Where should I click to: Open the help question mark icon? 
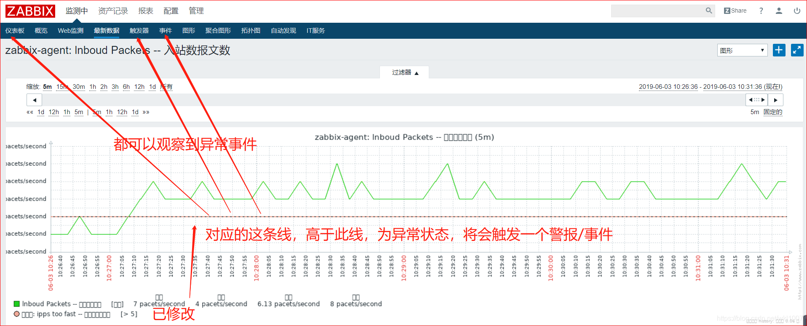pos(761,11)
